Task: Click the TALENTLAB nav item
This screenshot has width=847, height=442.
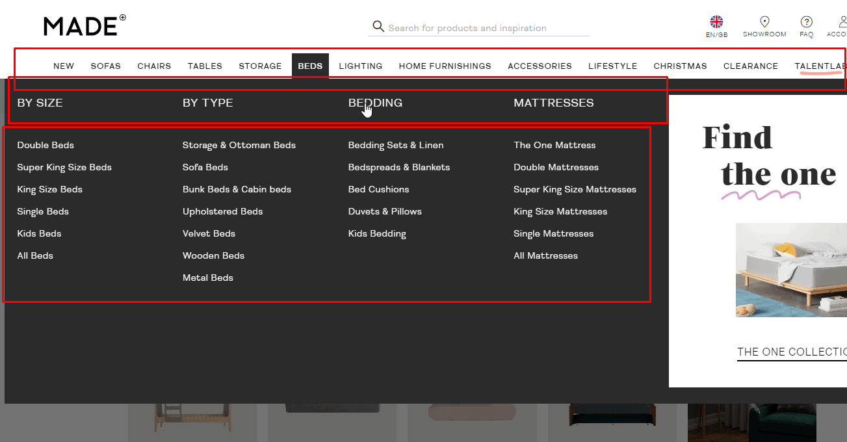Action: [820, 66]
